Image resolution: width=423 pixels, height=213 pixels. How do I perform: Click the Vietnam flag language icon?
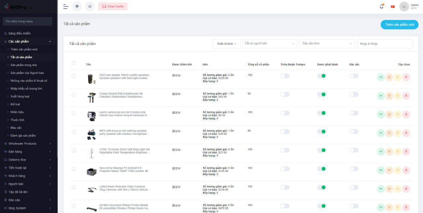393,7
